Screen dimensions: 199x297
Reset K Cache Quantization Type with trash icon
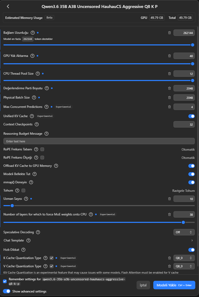tap(170, 258)
